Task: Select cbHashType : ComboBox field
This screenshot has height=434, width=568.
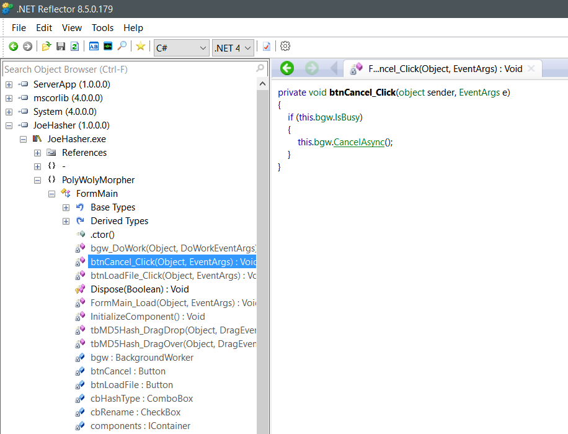Action: [141, 399]
